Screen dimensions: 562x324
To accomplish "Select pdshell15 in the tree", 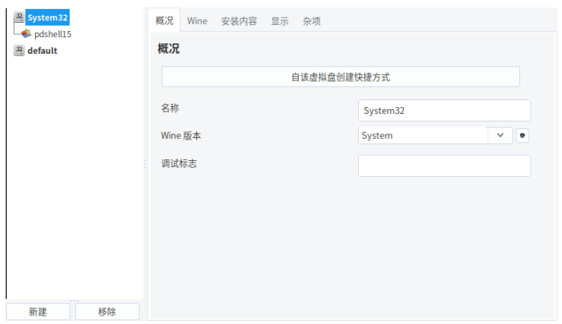I will pos(52,34).
